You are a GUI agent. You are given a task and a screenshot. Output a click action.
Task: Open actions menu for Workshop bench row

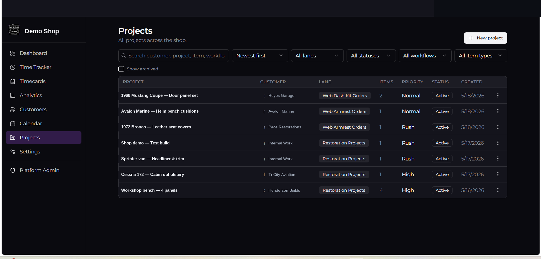[498, 190]
